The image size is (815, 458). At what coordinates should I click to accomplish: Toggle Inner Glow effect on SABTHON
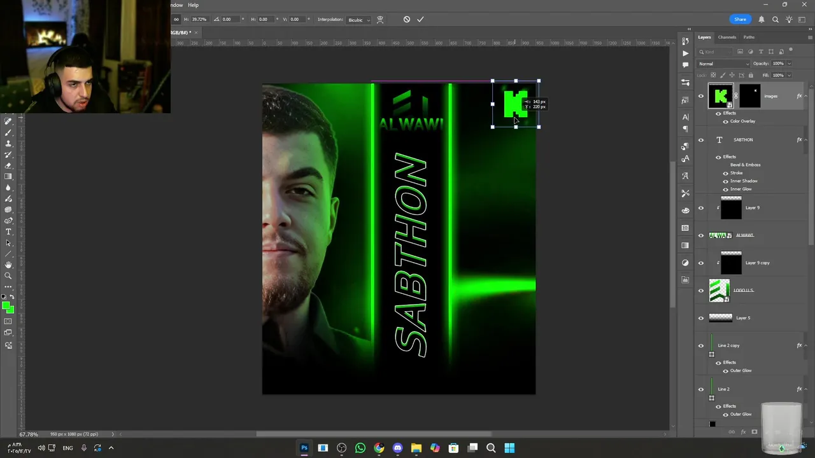[725, 189]
